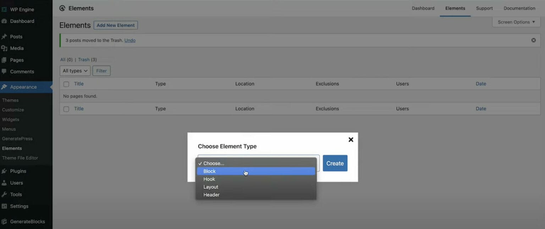Close the Choose Element Type dialog

click(351, 140)
